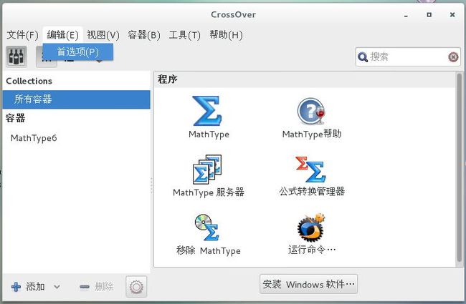This screenshot has width=466, height=304.
Task: Click the vertical scrollbar of programs panel
Action: (x=459, y=169)
